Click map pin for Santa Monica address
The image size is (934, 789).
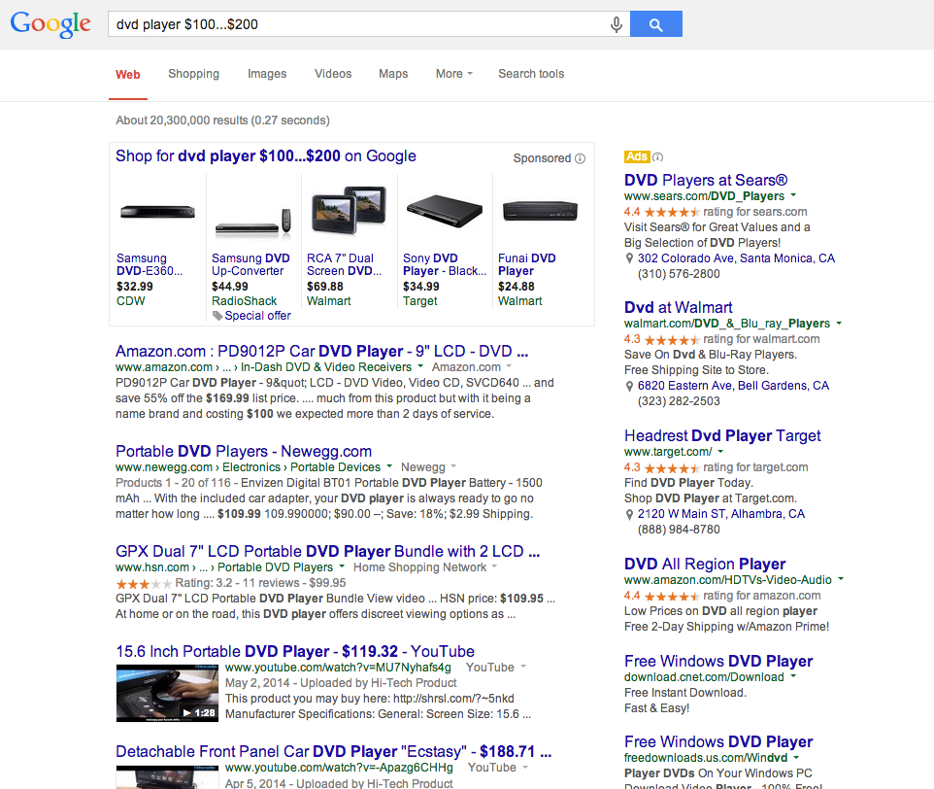(x=629, y=258)
